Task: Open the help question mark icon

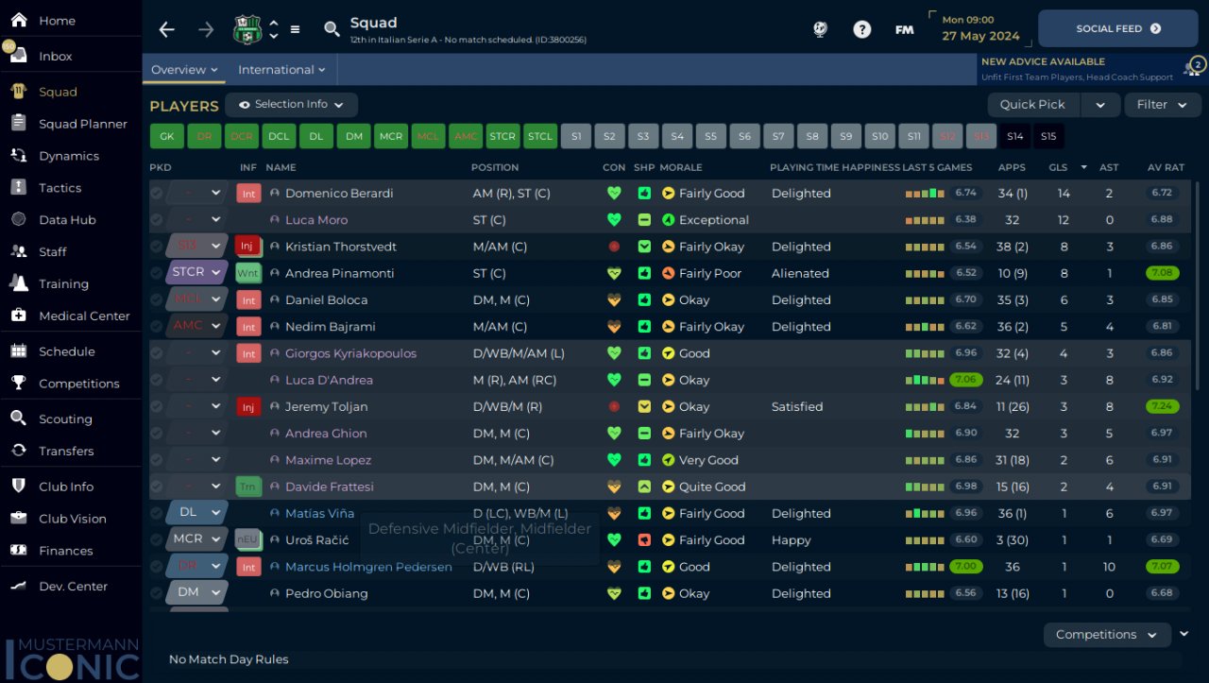Action: click(x=861, y=29)
